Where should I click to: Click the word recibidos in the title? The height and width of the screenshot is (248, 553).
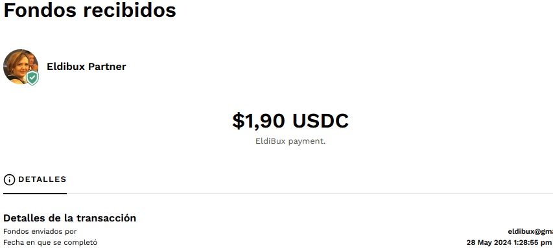coord(130,10)
